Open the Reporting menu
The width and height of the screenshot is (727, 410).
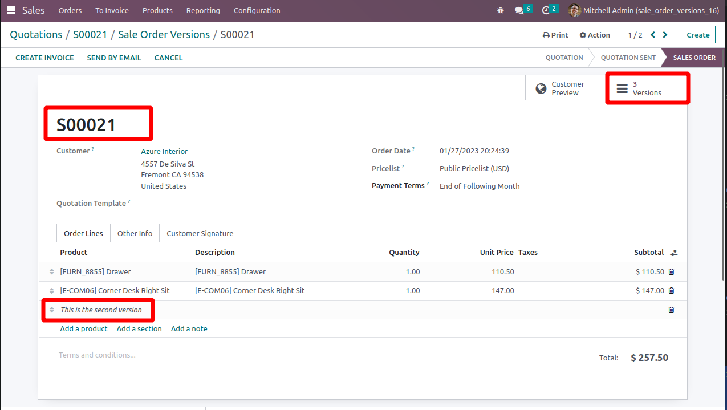pos(203,10)
